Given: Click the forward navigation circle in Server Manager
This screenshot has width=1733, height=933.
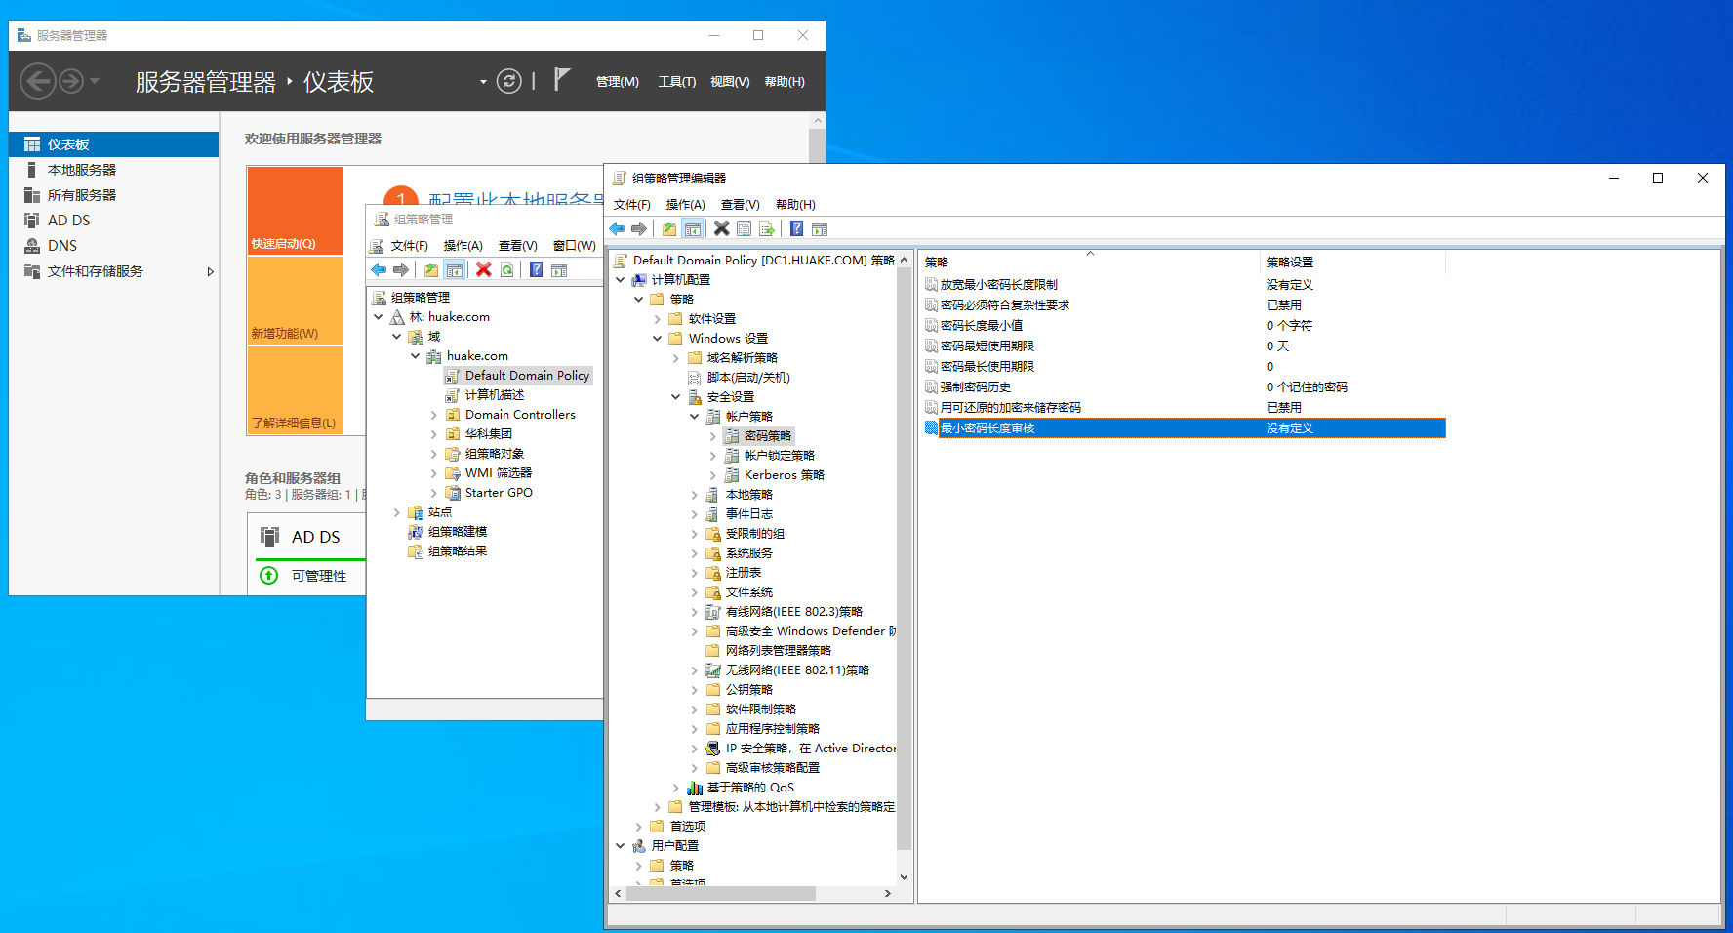Looking at the screenshot, I should 71,81.
